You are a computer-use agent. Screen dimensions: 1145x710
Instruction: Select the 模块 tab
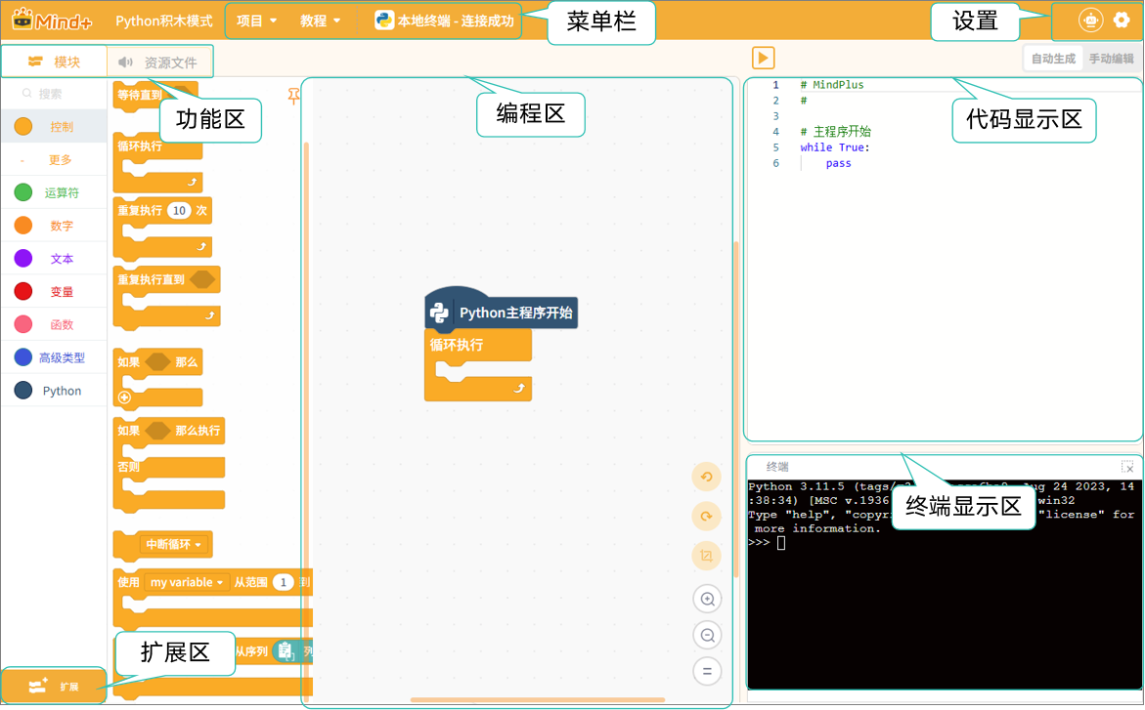(x=54, y=63)
